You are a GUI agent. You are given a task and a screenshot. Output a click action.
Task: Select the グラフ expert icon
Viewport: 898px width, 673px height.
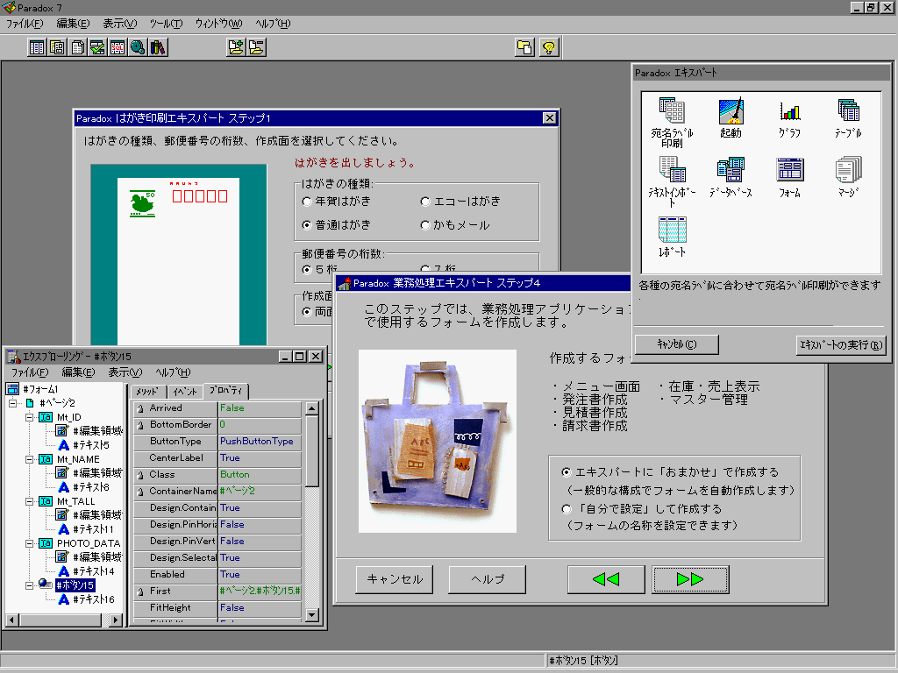(x=790, y=118)
